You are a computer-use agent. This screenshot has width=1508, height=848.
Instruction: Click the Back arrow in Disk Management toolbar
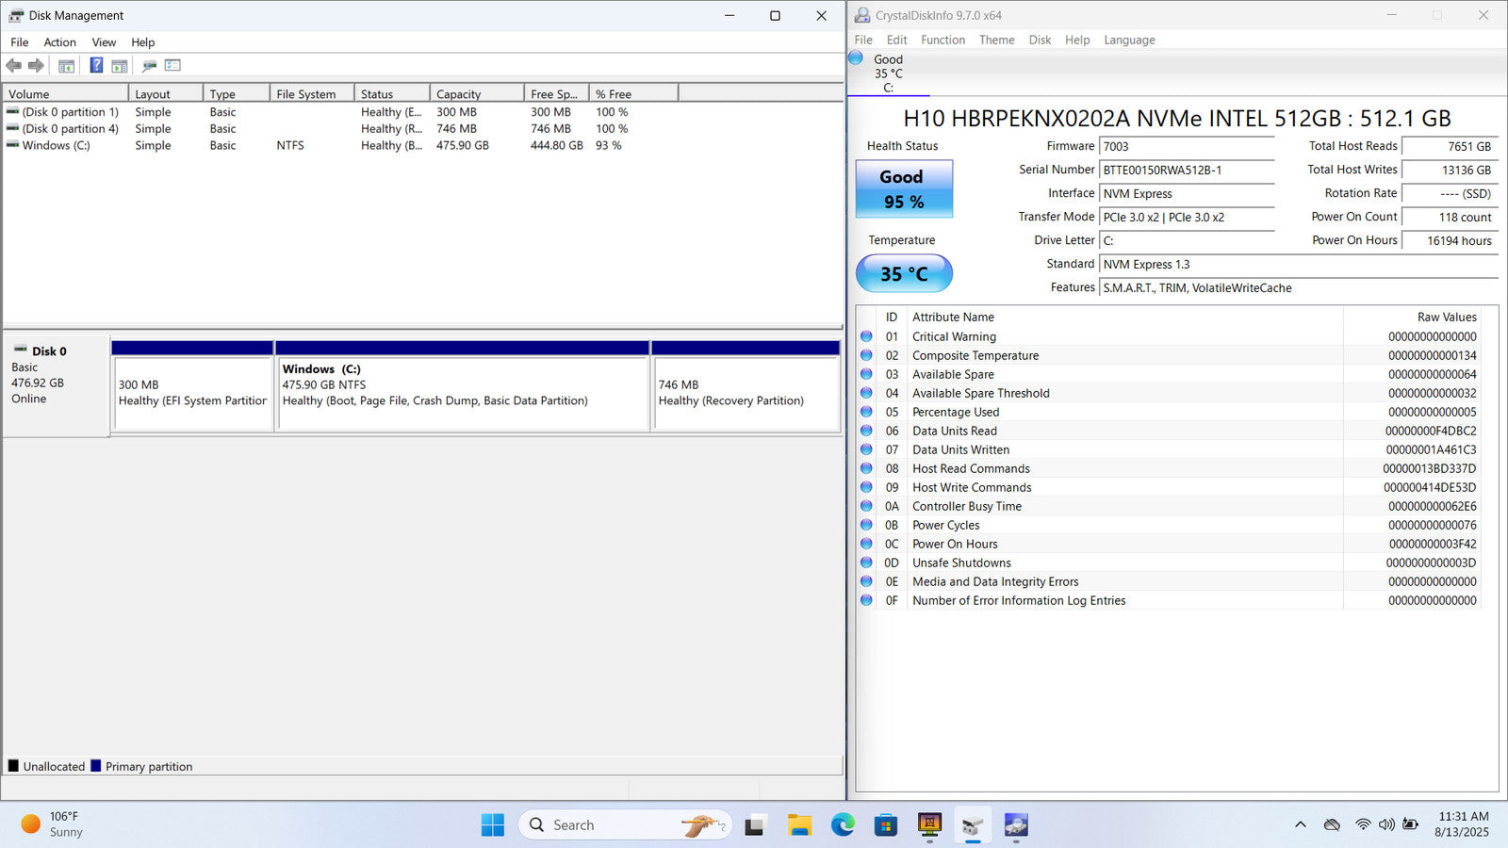pos(13,66)
